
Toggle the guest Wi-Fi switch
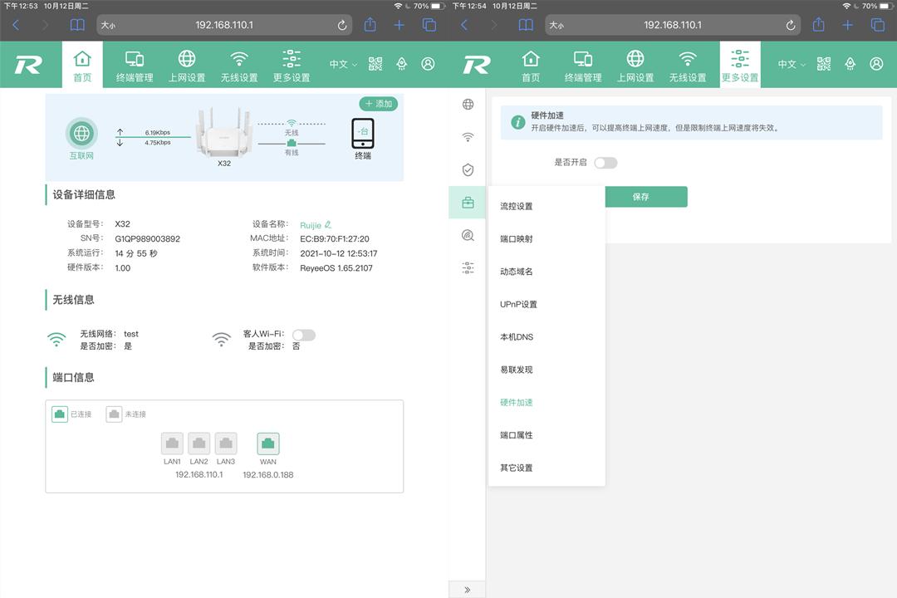click(303, 335)
